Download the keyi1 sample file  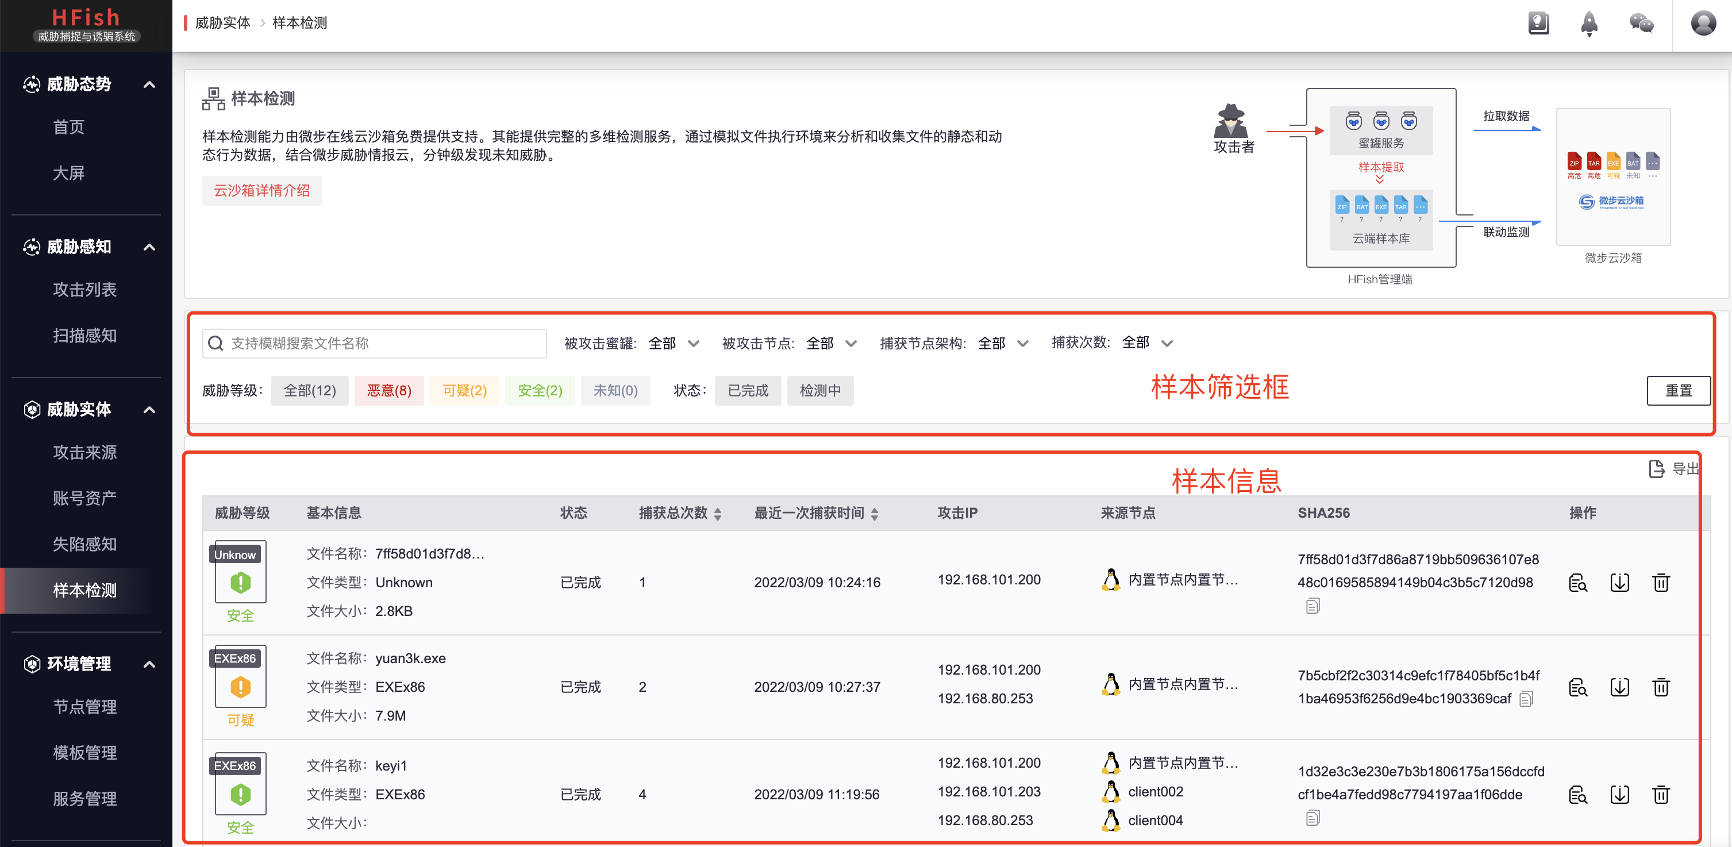pyautogui.click(x=1619, y=795)
